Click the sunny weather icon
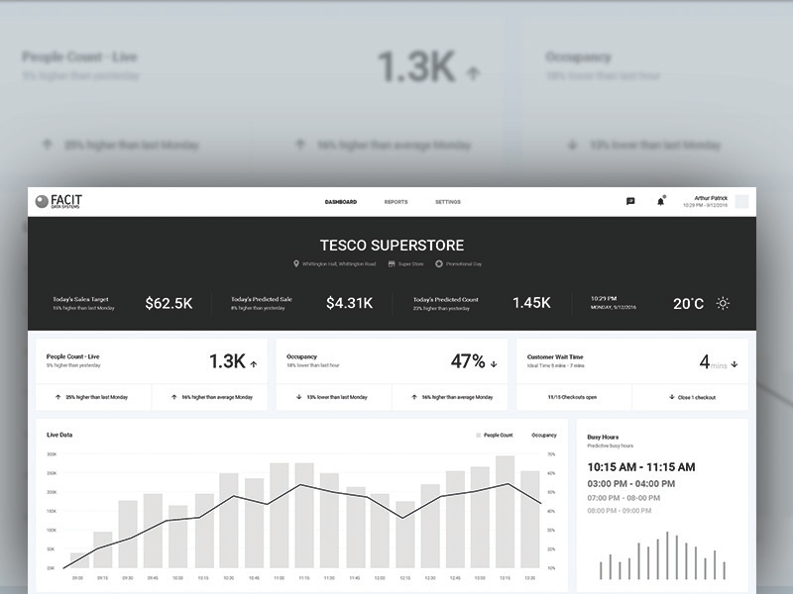The height and width of the screenshot is (594, 793). [723, 303]
